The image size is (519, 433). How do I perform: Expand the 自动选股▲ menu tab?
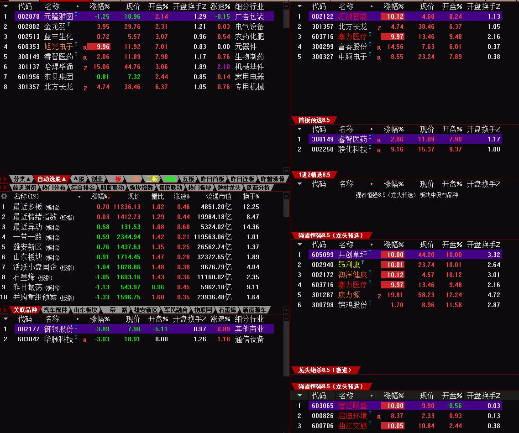pos(51,179)
